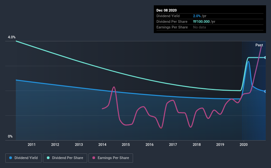Click the Past label on the chart
The width and height of the screenshot is (271, 168).
coord(259,45)
